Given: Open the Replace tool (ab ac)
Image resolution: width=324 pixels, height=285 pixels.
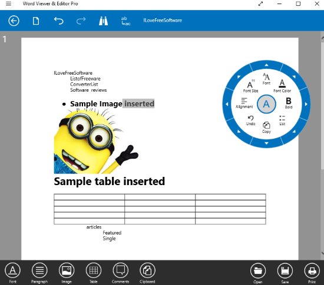Looking at the screenshot, I should (x=125, y=21).
